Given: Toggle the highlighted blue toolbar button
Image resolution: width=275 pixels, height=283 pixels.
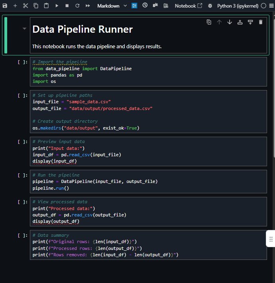Looking at the screenshot, I should click(x=134, y=6).
